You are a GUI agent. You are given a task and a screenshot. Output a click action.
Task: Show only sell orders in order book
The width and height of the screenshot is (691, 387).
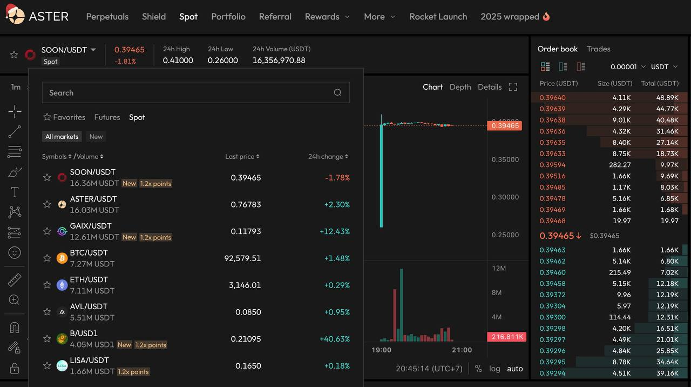581,66
